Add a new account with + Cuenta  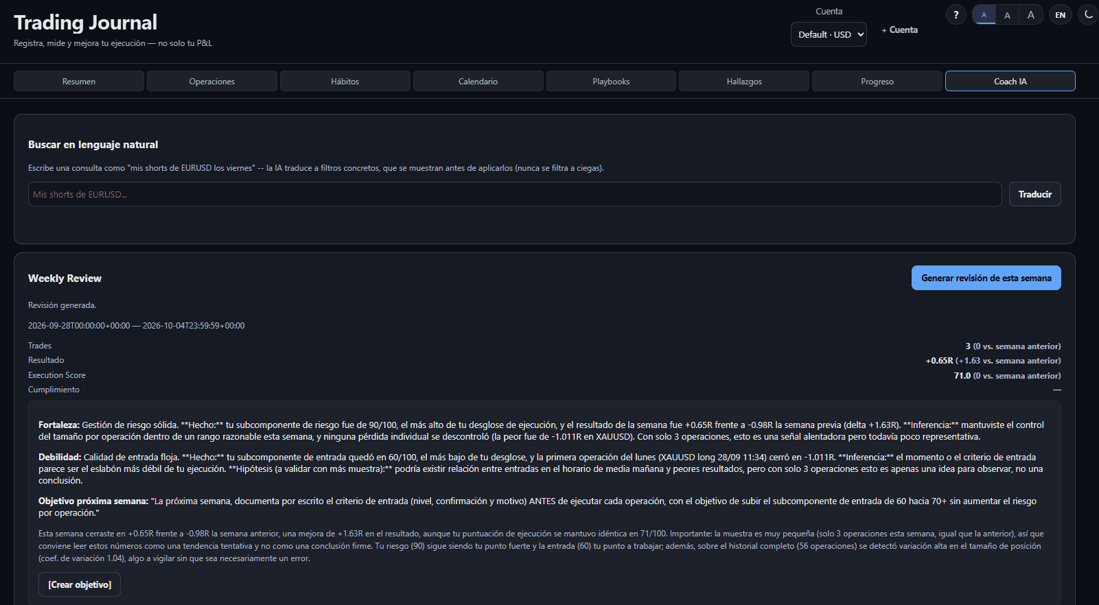[x=899, y=30]
